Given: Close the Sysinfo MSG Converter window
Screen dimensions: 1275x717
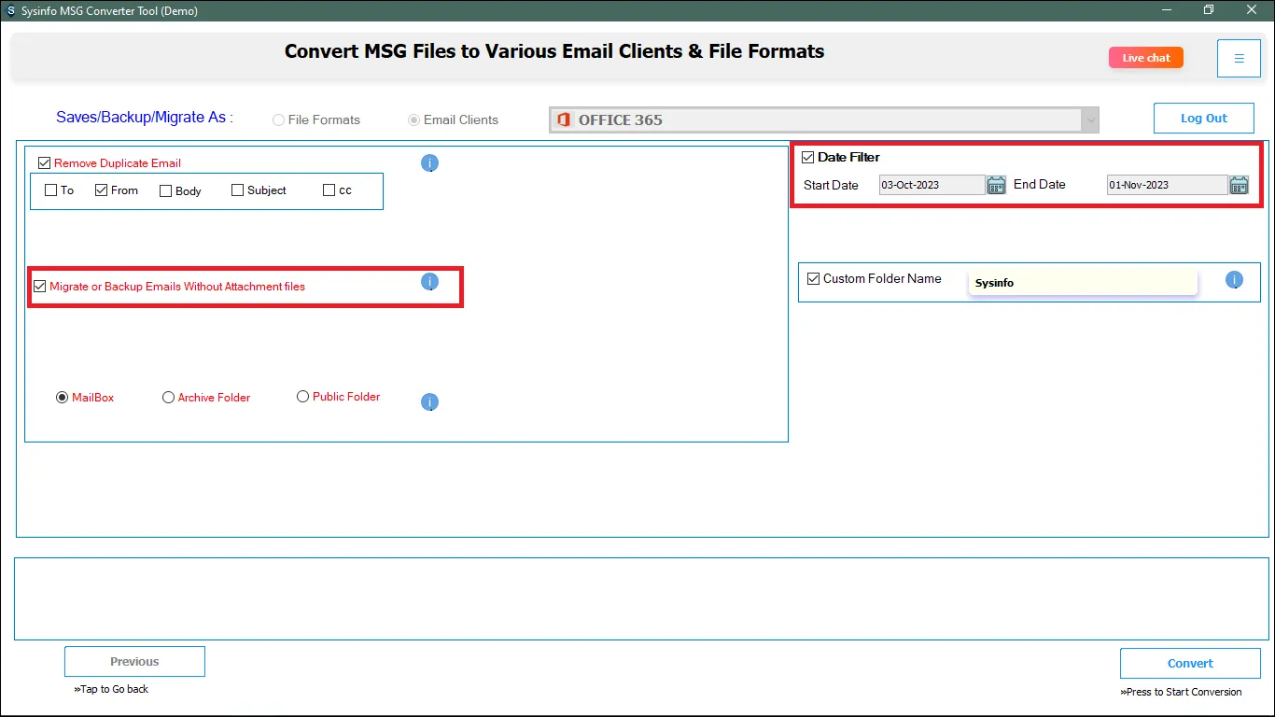Looking at the screenshot, I should tap(1252, 10).
